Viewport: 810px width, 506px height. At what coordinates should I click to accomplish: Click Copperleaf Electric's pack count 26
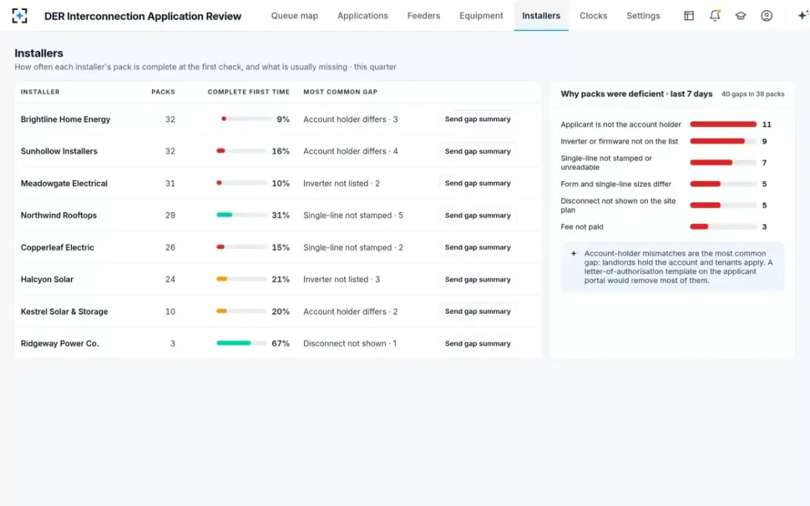pos(170,248)
